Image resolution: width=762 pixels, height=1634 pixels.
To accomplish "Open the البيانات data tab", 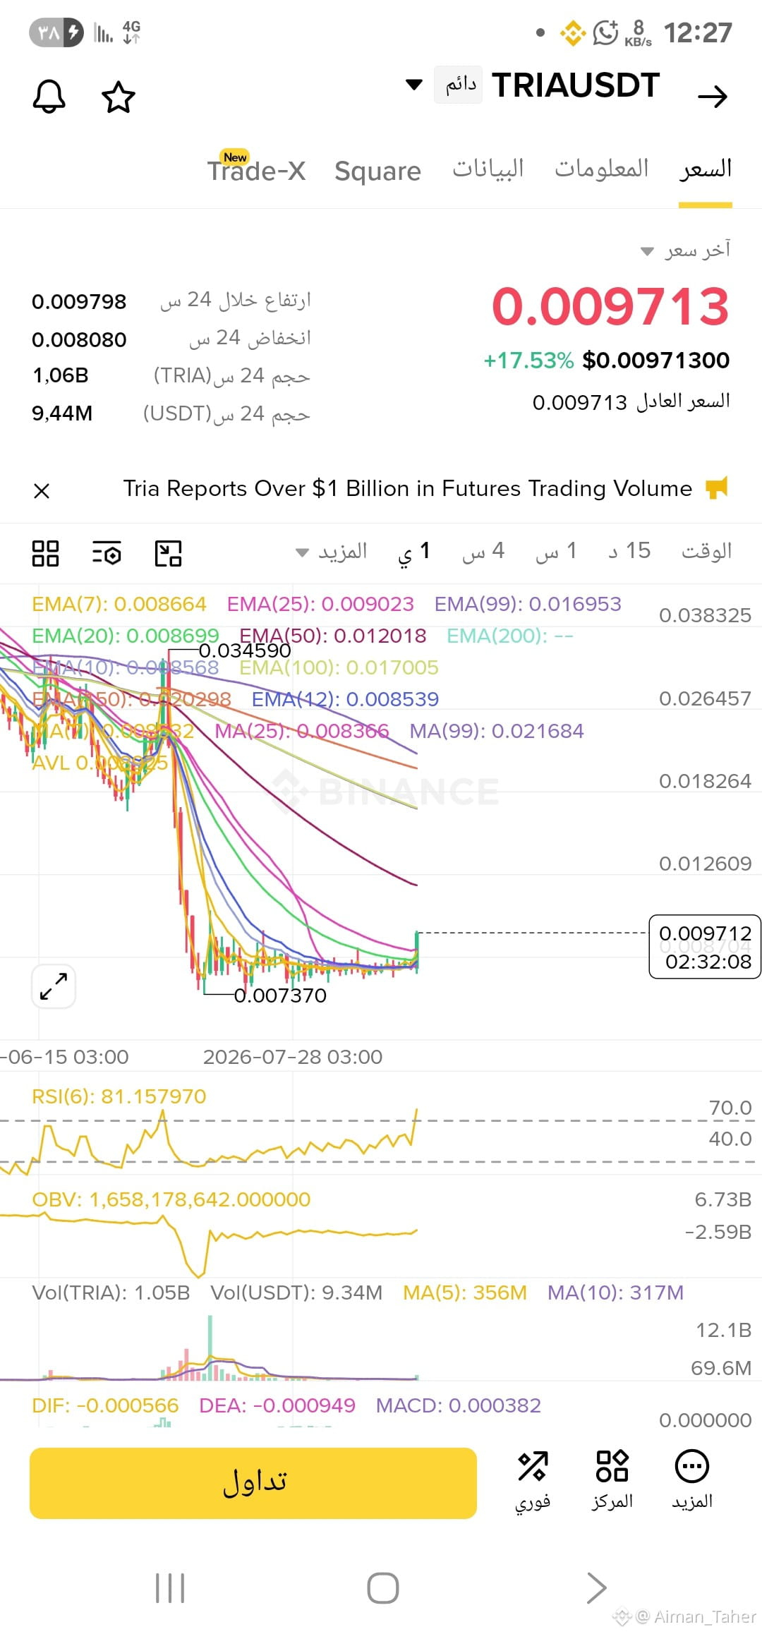I will tap(488, 169).
